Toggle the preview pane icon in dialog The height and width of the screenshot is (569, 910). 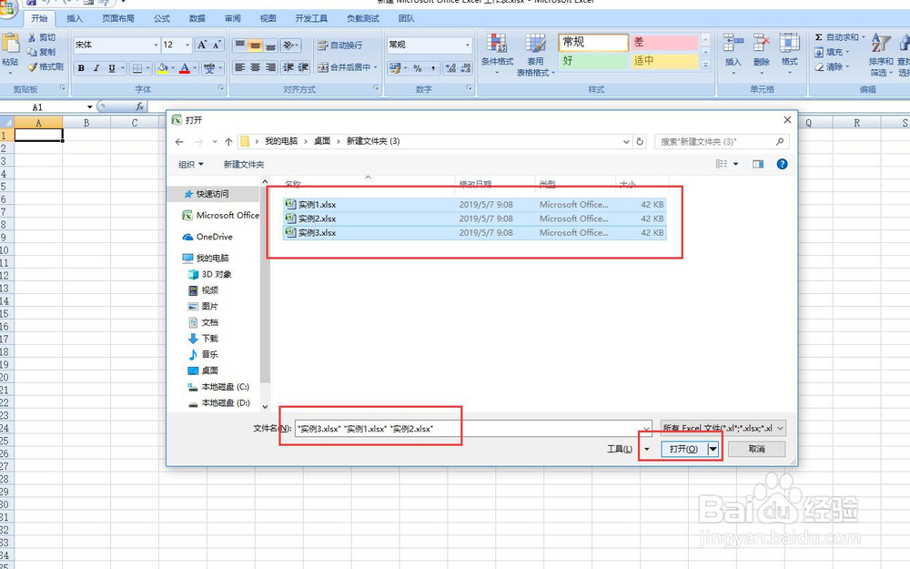758,164
